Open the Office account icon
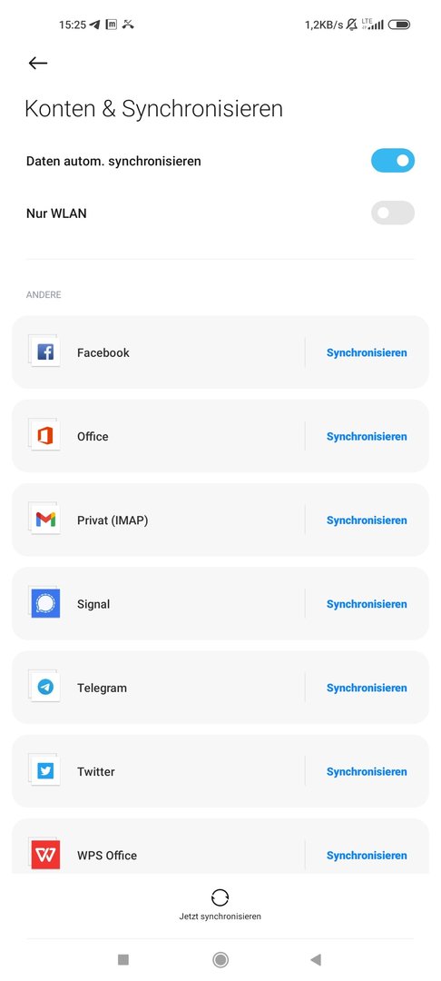 pyautogui.click(x=44, y=435)
